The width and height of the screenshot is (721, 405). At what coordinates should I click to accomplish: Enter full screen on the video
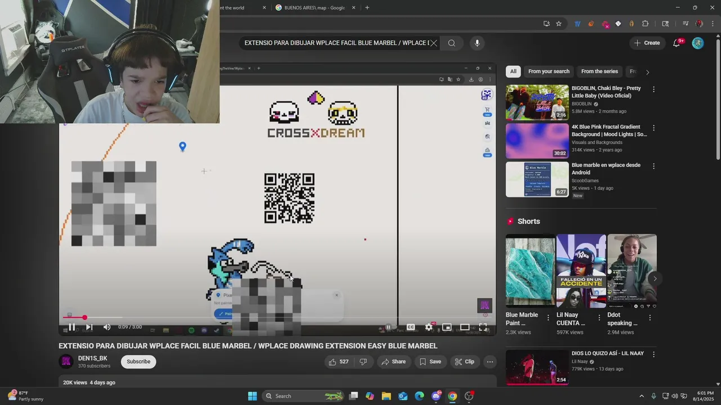click(x=483, y=327)
